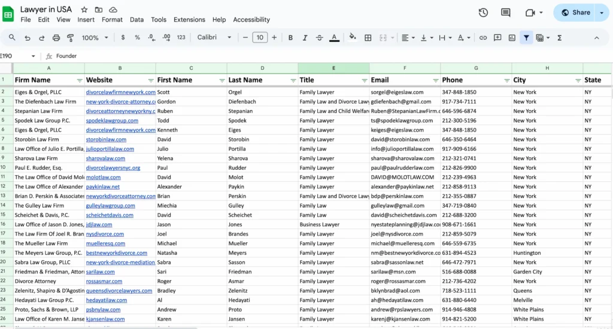Start a video call with camera icon
This screenshot has width=613, height=329.
point(530,13)
